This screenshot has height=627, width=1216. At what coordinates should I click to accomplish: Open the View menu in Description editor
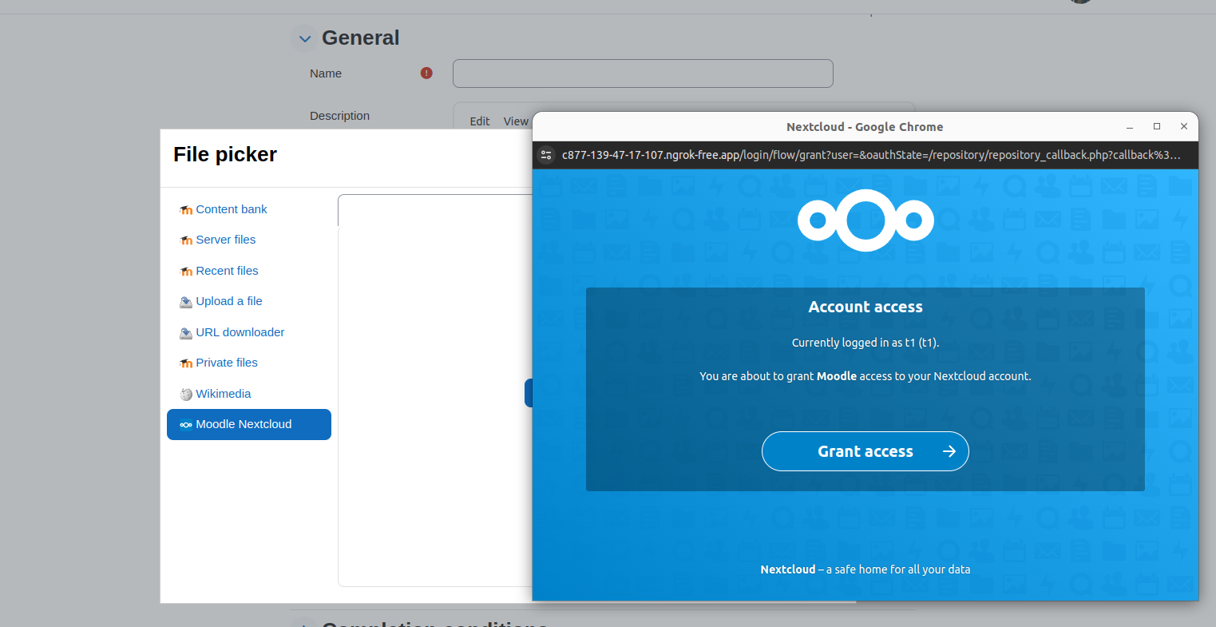click(x=516, y=121)
